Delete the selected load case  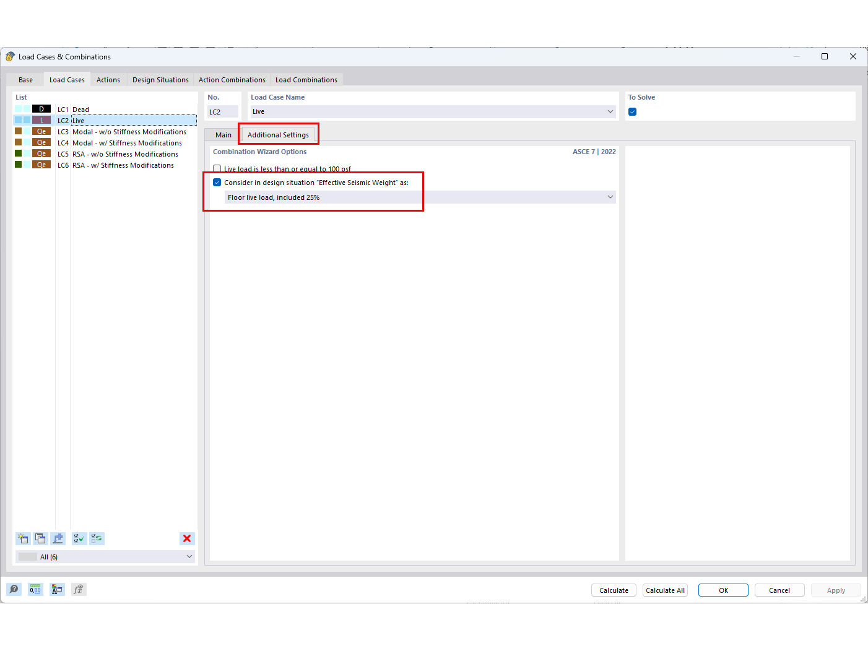pyautogui.click(x=187, y=538)
